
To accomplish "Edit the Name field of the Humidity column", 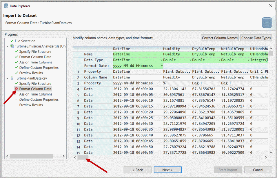I will (x=177, y=54).
